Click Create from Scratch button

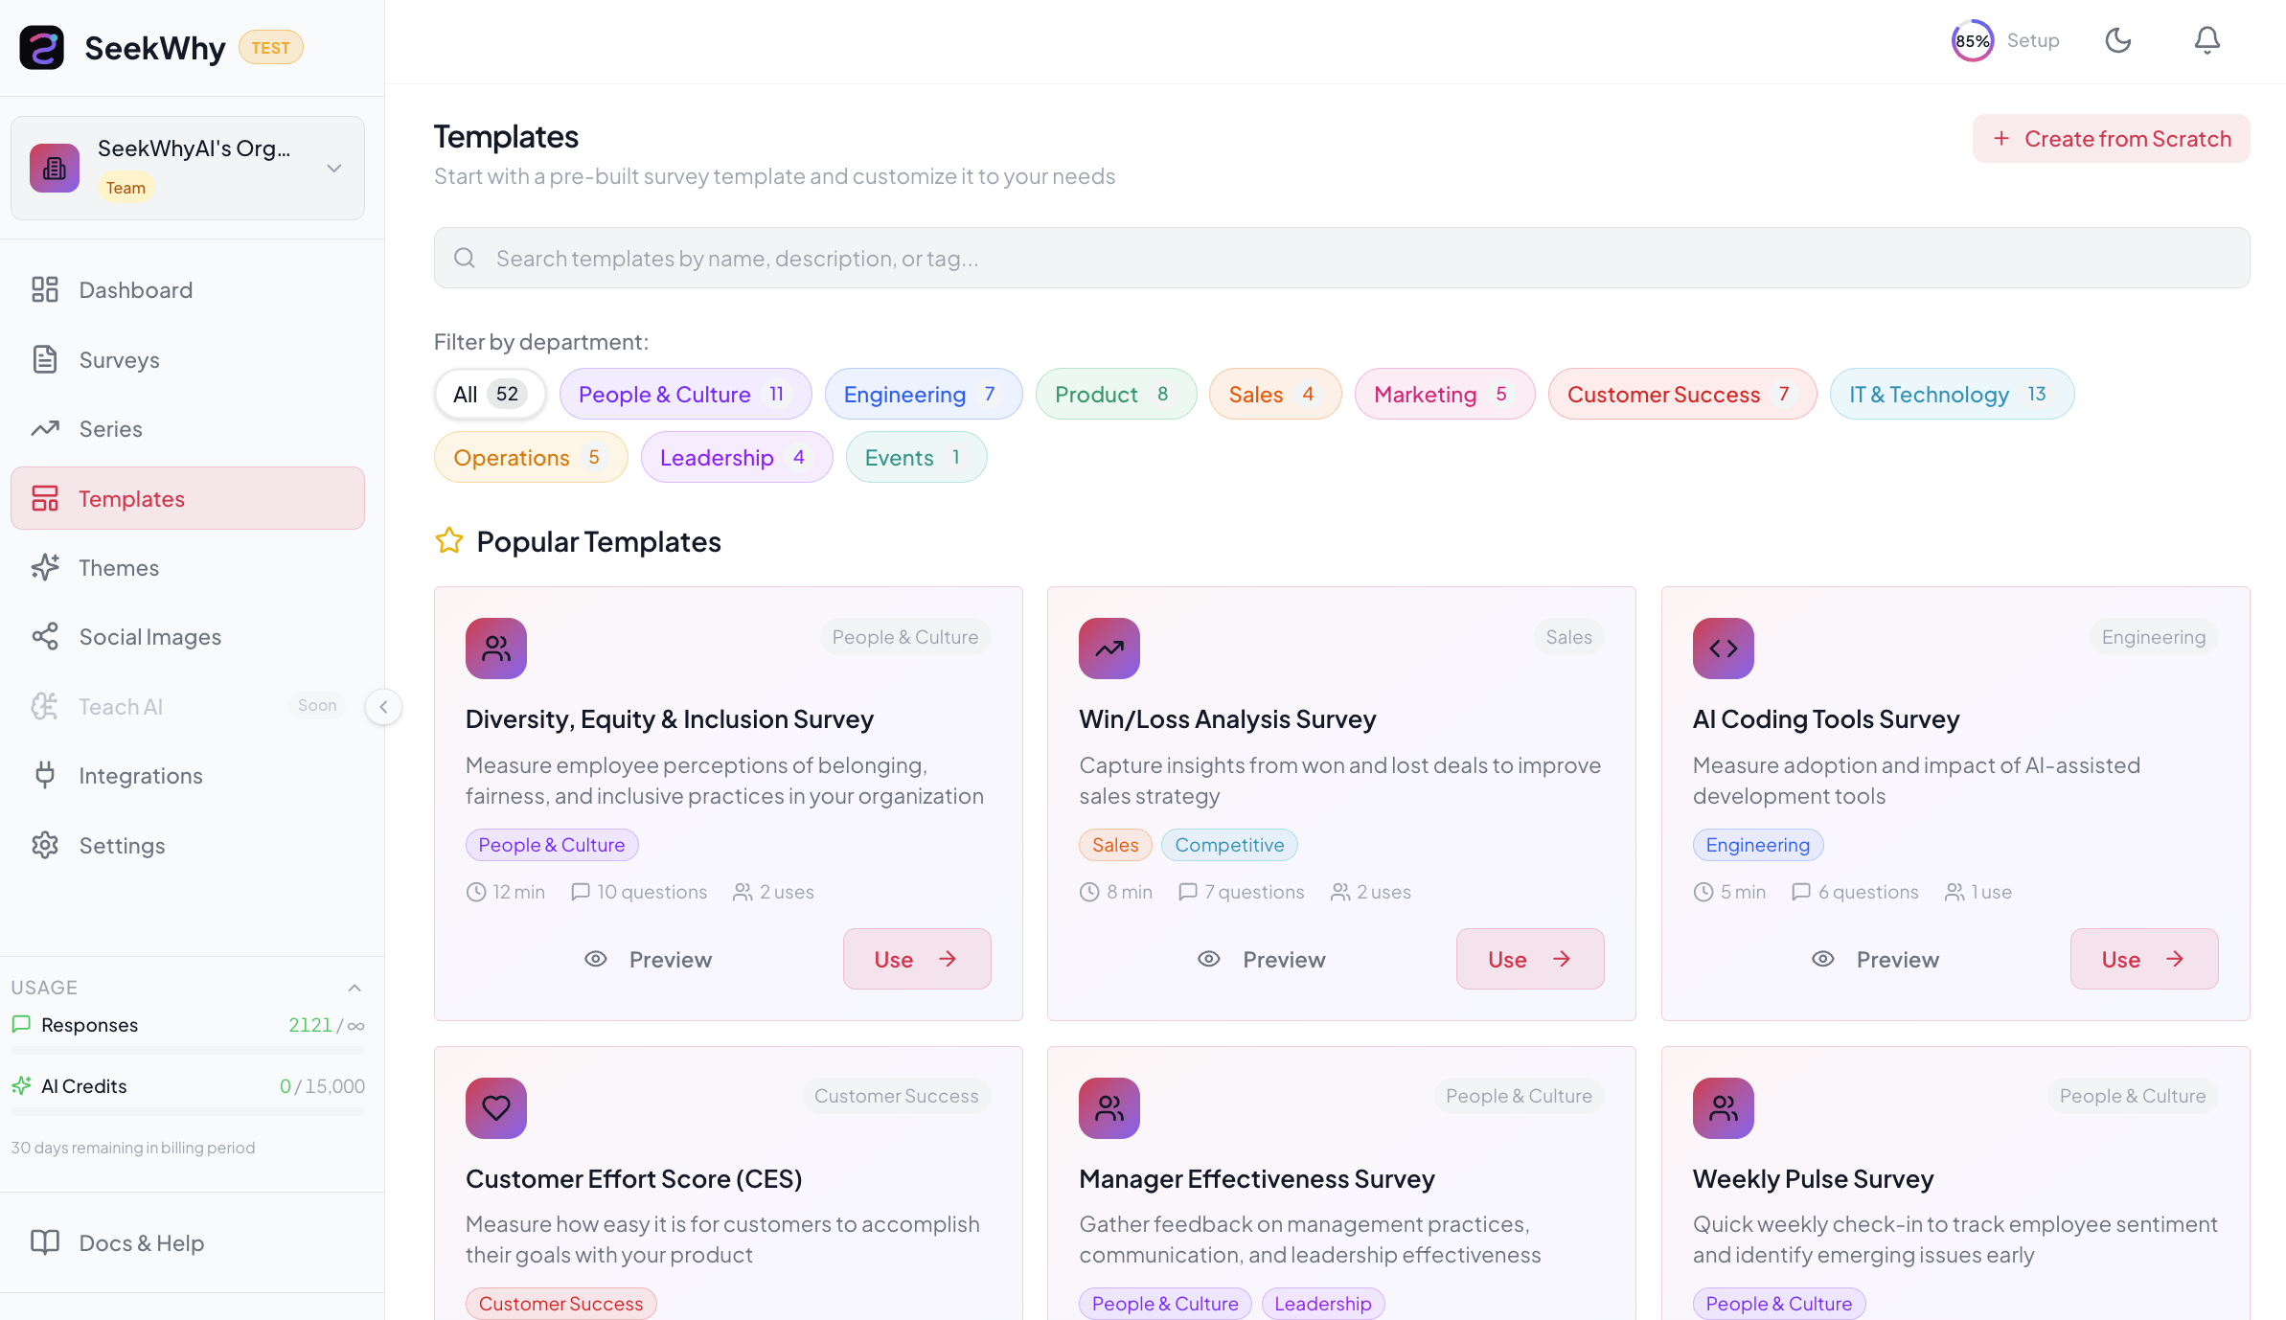click(x=2111, y=139)
